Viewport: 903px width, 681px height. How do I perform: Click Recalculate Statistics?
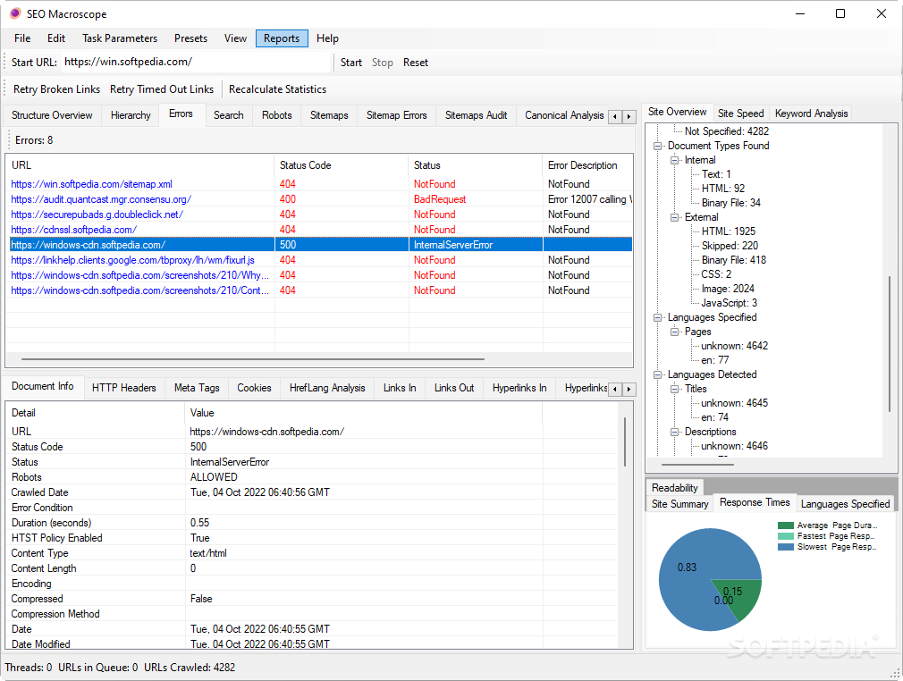277,89
